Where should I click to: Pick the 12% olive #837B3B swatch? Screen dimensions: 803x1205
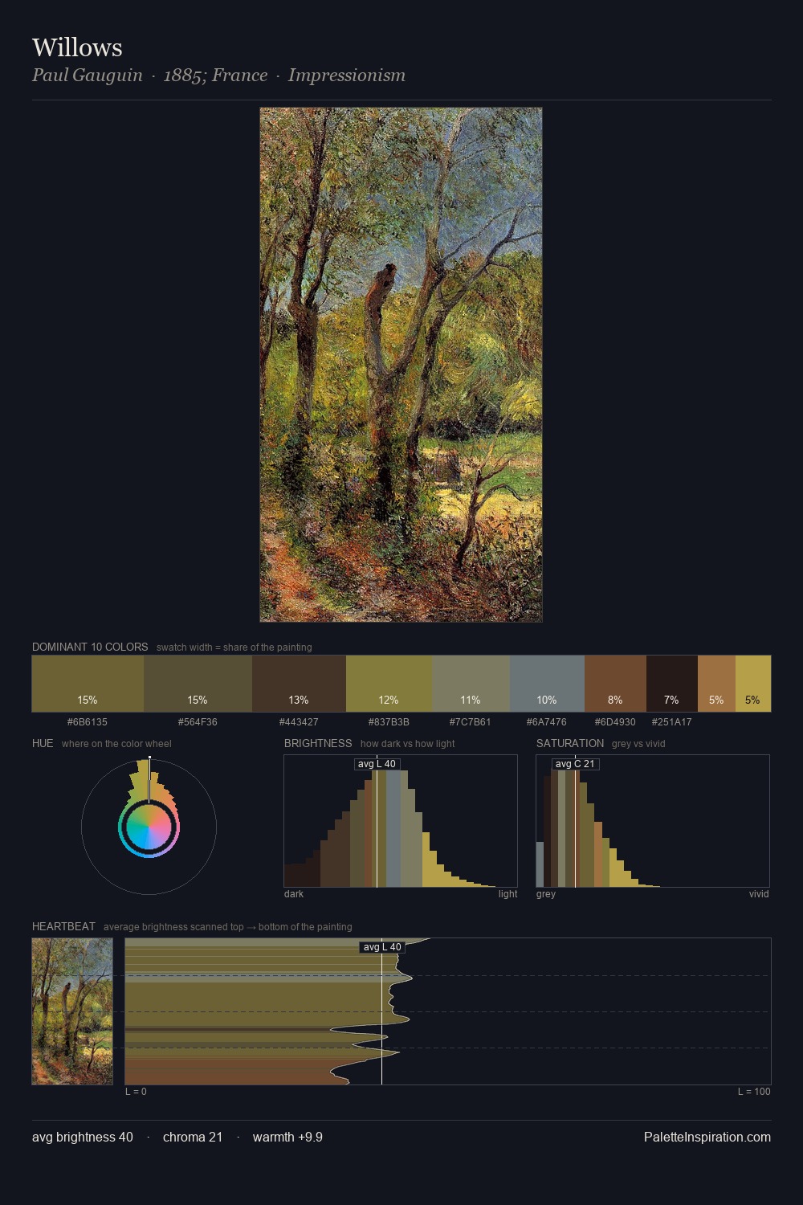tap(389, 684)
